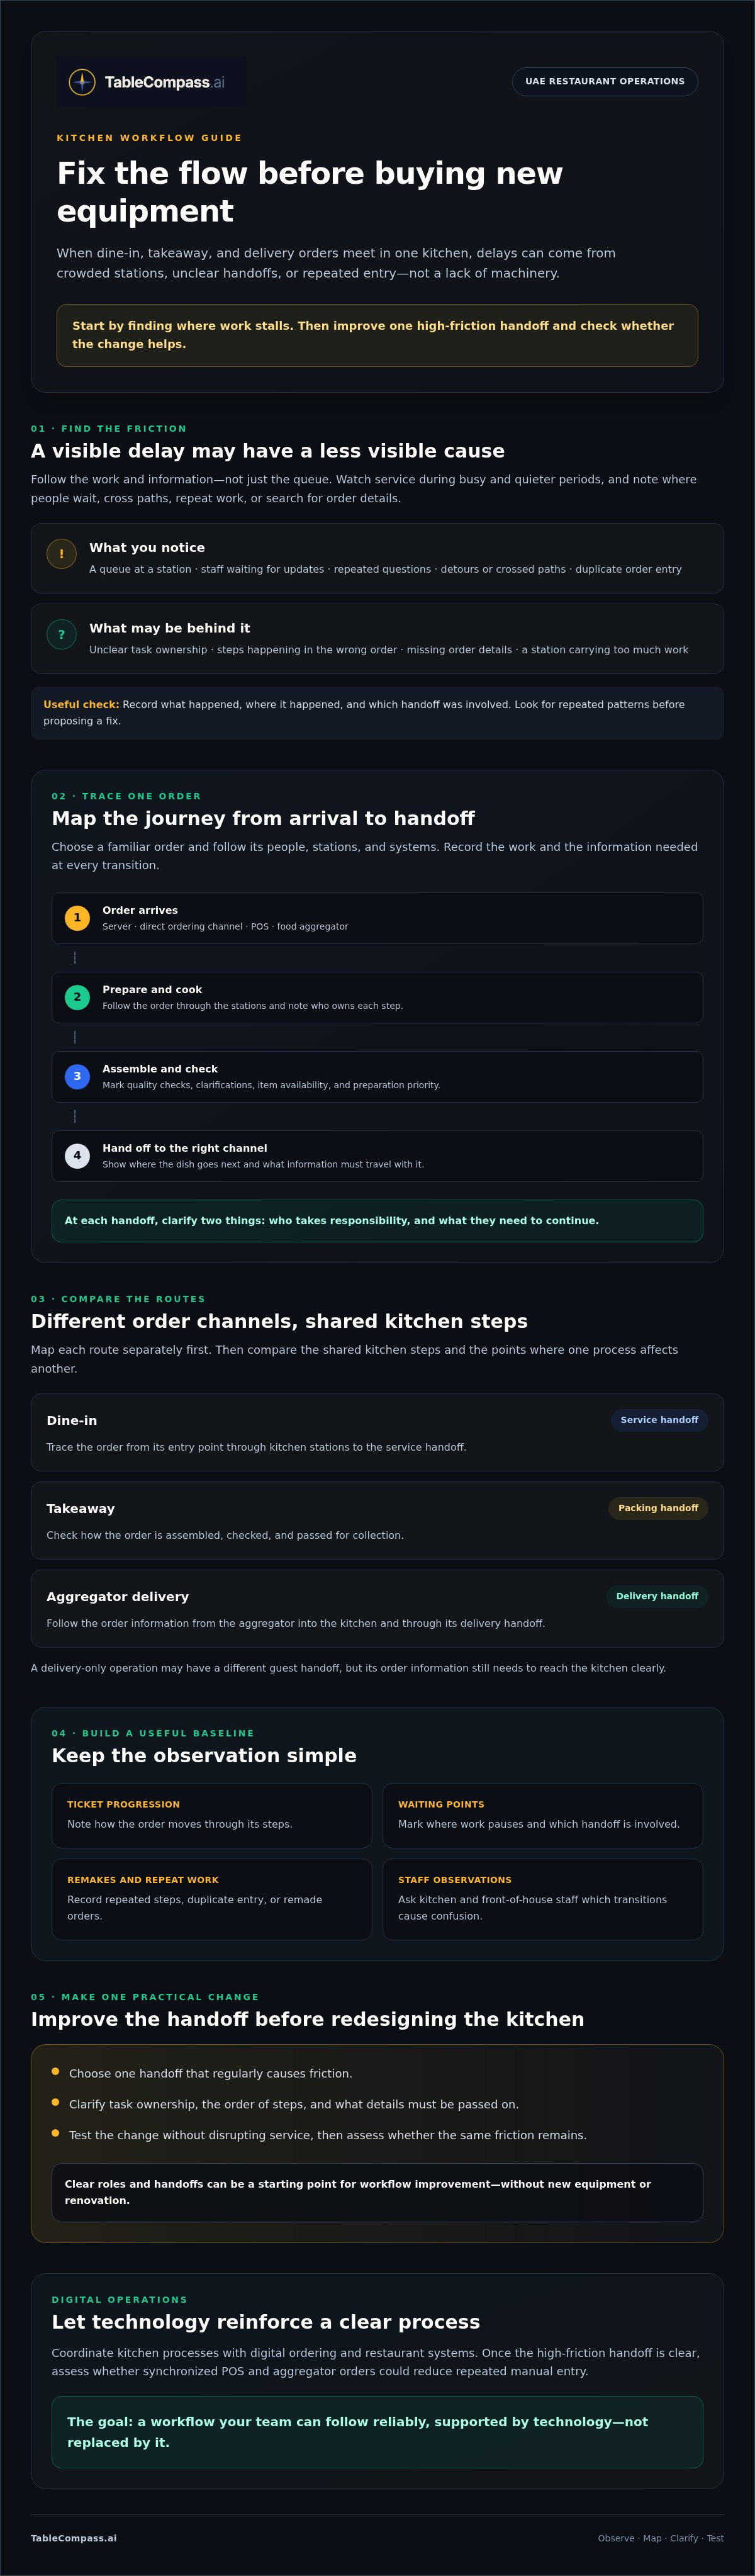Select the Aggregator delivery route card
The height and width of the screenshot is (2576, 755).
(377, 1608)
